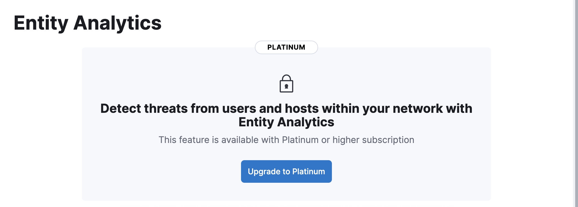Select the PLATINUM subscription badge
Screen dimensions: 578x207
click(286, 47)
